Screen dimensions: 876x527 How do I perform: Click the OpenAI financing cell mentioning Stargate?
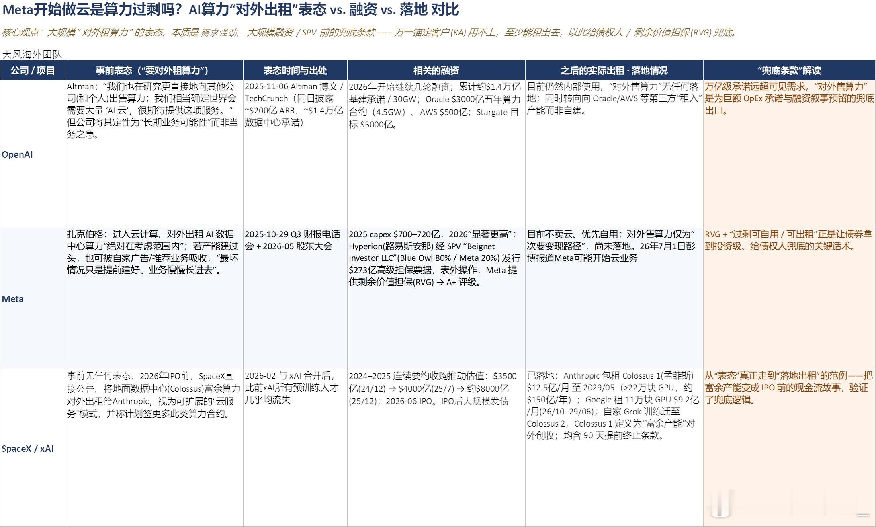436,154
